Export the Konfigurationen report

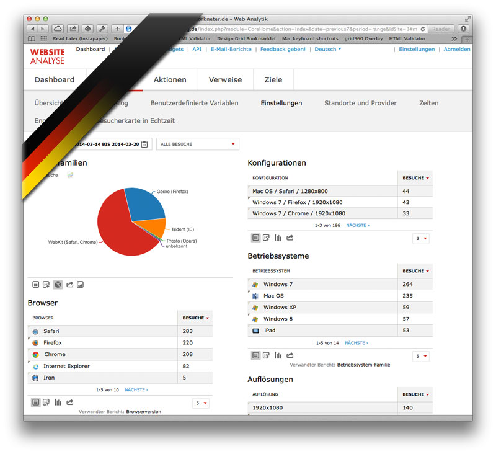point(290,238)
